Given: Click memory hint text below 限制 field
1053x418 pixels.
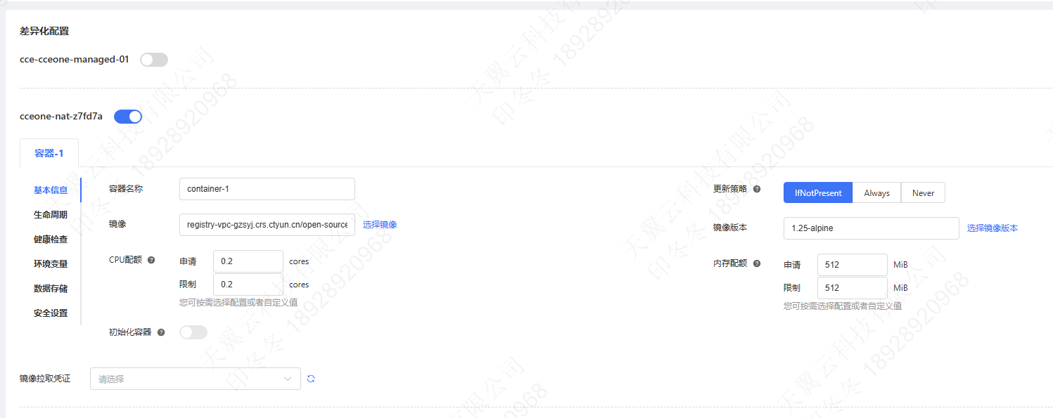Looking at the screenshot, I should click(843, 306).
